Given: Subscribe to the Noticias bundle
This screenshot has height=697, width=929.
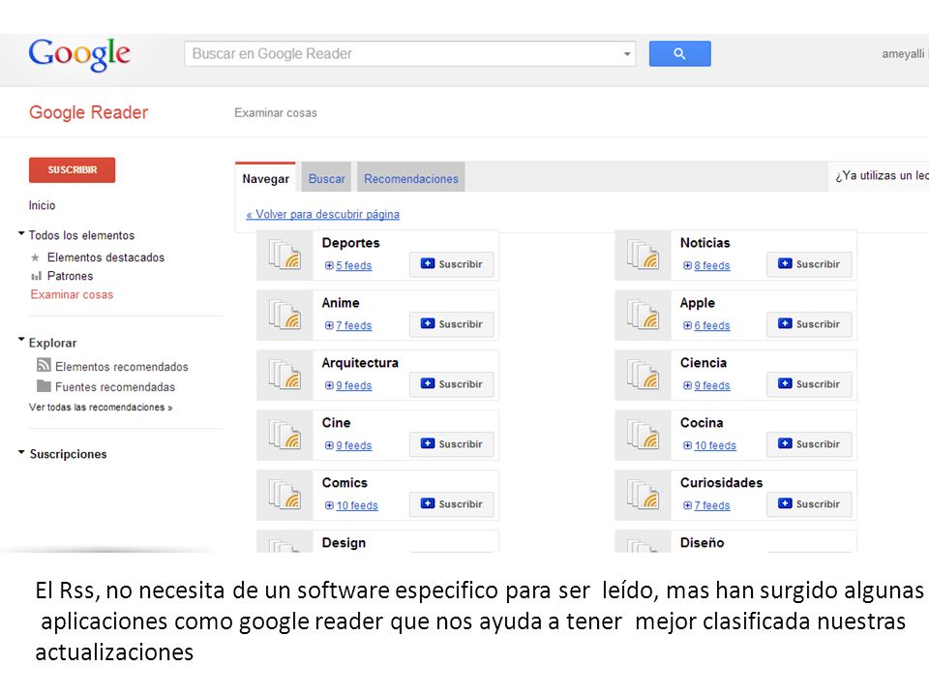Looking at the screenshot, I should (x=809, y=264).
